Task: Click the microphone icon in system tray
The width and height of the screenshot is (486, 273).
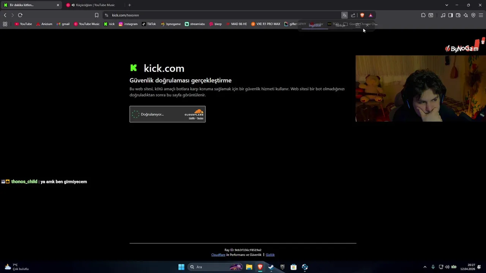Action: click(433, 267)
